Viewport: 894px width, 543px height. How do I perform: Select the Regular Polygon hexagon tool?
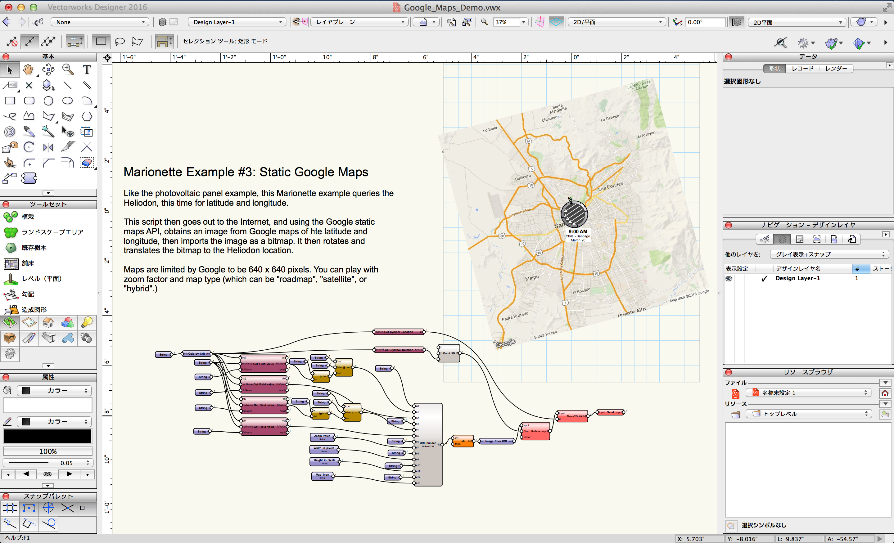(x=87, y=116)
